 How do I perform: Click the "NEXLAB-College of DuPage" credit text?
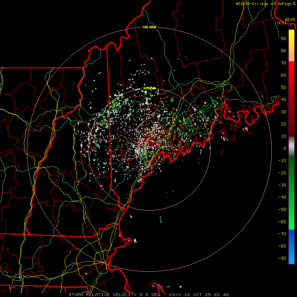pos(264,4)
